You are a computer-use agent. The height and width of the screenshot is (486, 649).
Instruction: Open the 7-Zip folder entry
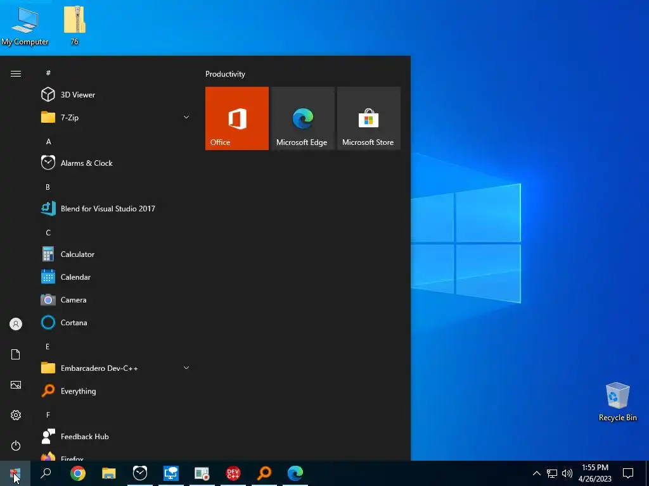point(116,117)
